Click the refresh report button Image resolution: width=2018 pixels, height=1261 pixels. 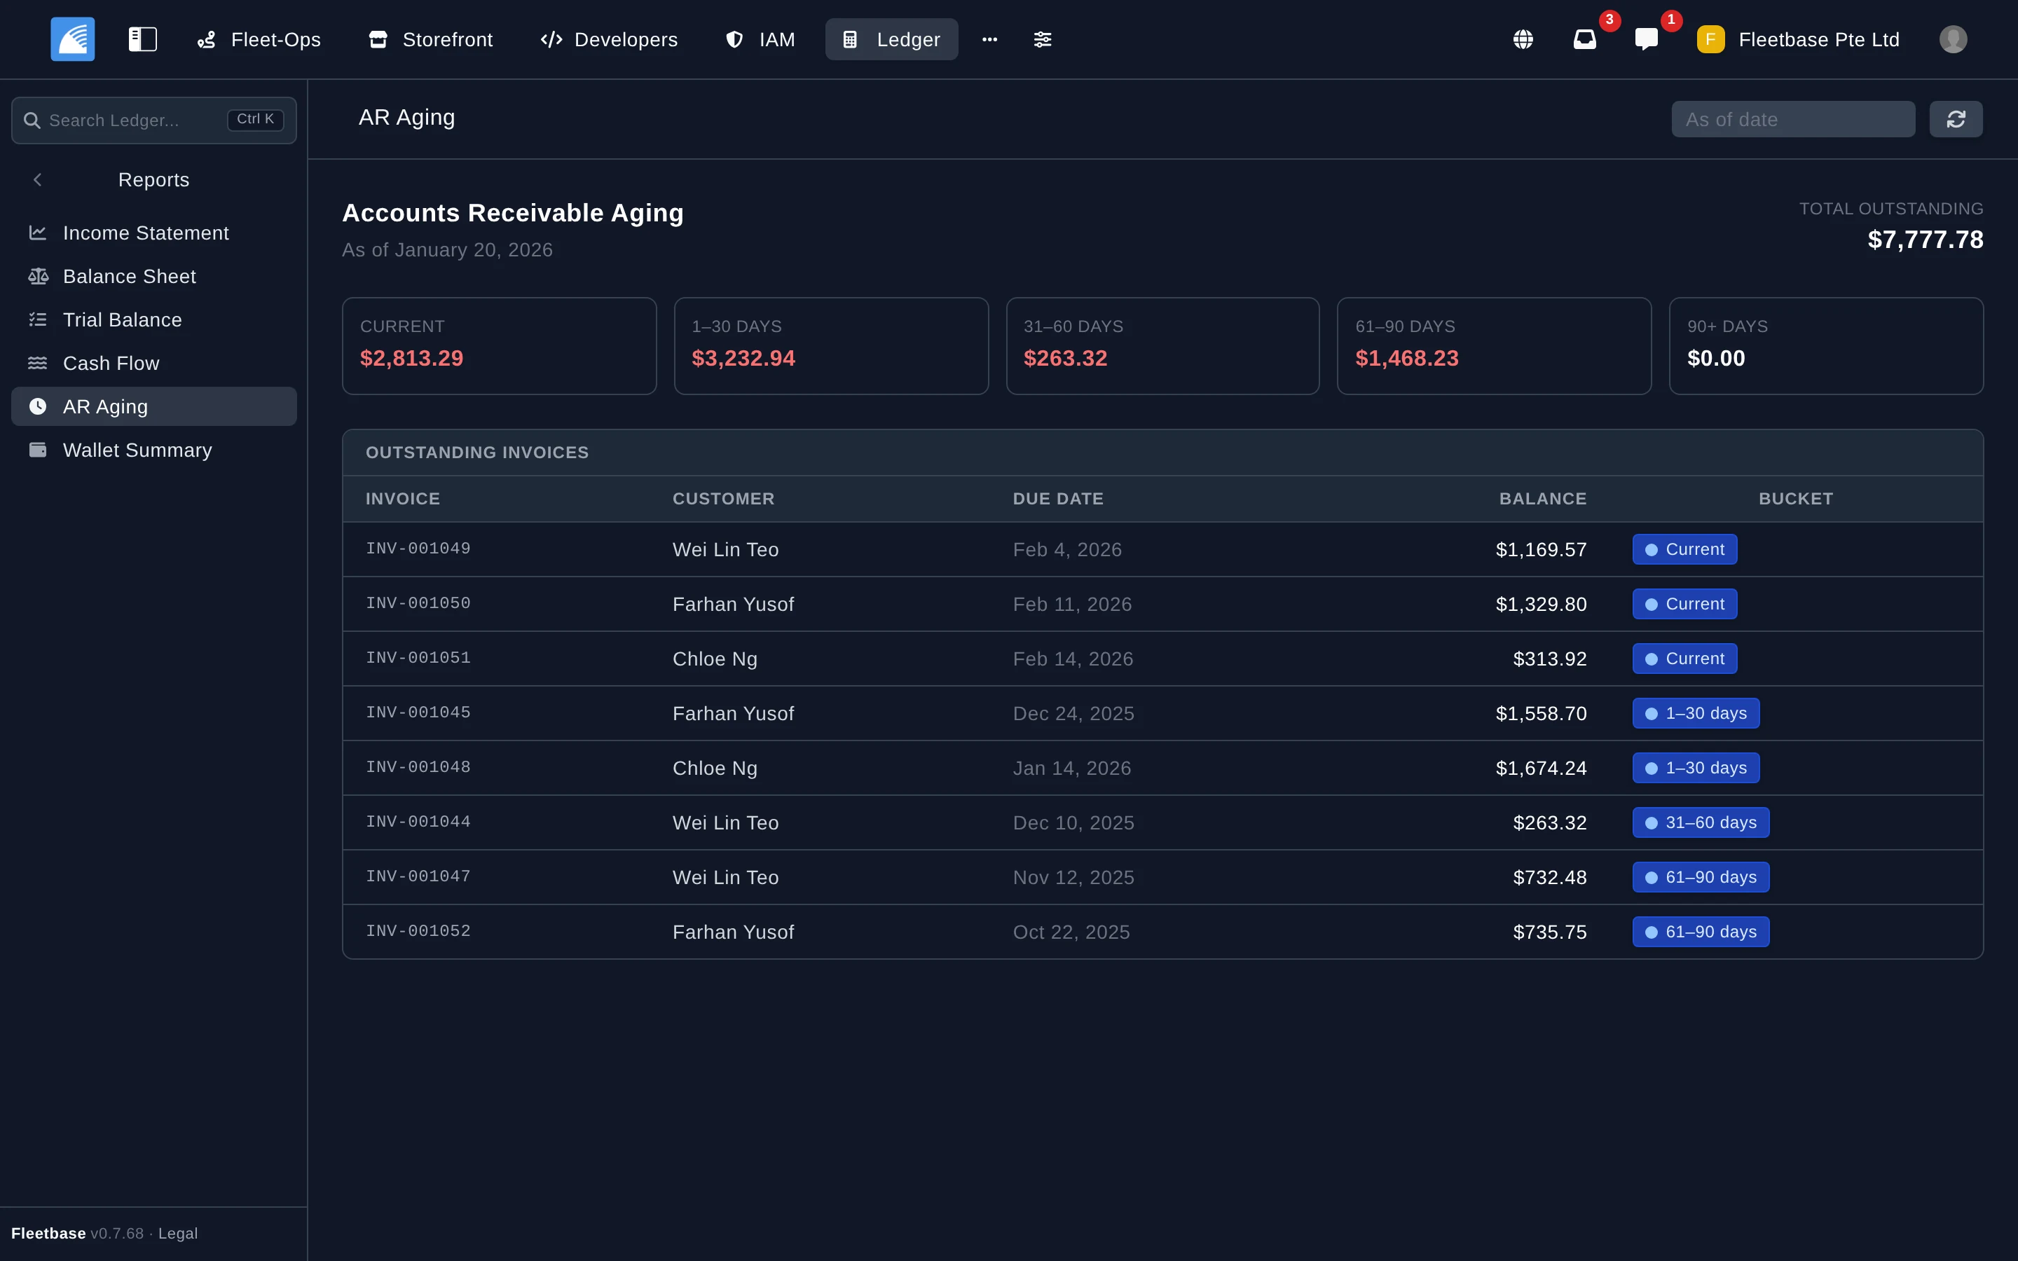tap(1956, 119)
